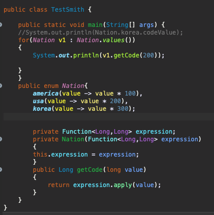
Task: Click the number 300 in the korea lambda
Action: [123, 109]
